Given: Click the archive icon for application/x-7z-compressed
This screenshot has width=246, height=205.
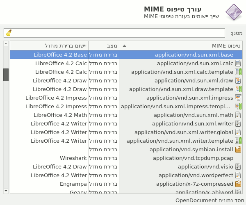Looking at the screenshot, I should point(238,184).
